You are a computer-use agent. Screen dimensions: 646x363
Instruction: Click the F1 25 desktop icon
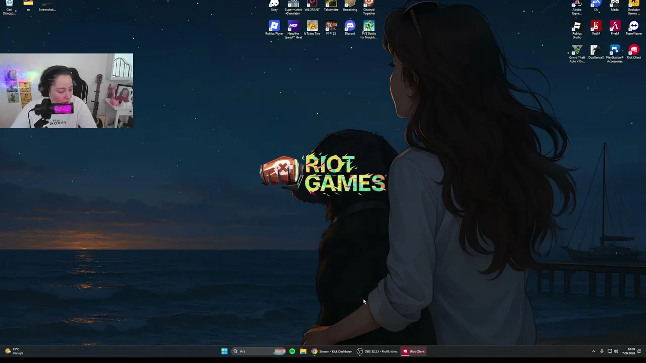coord(331,28)
